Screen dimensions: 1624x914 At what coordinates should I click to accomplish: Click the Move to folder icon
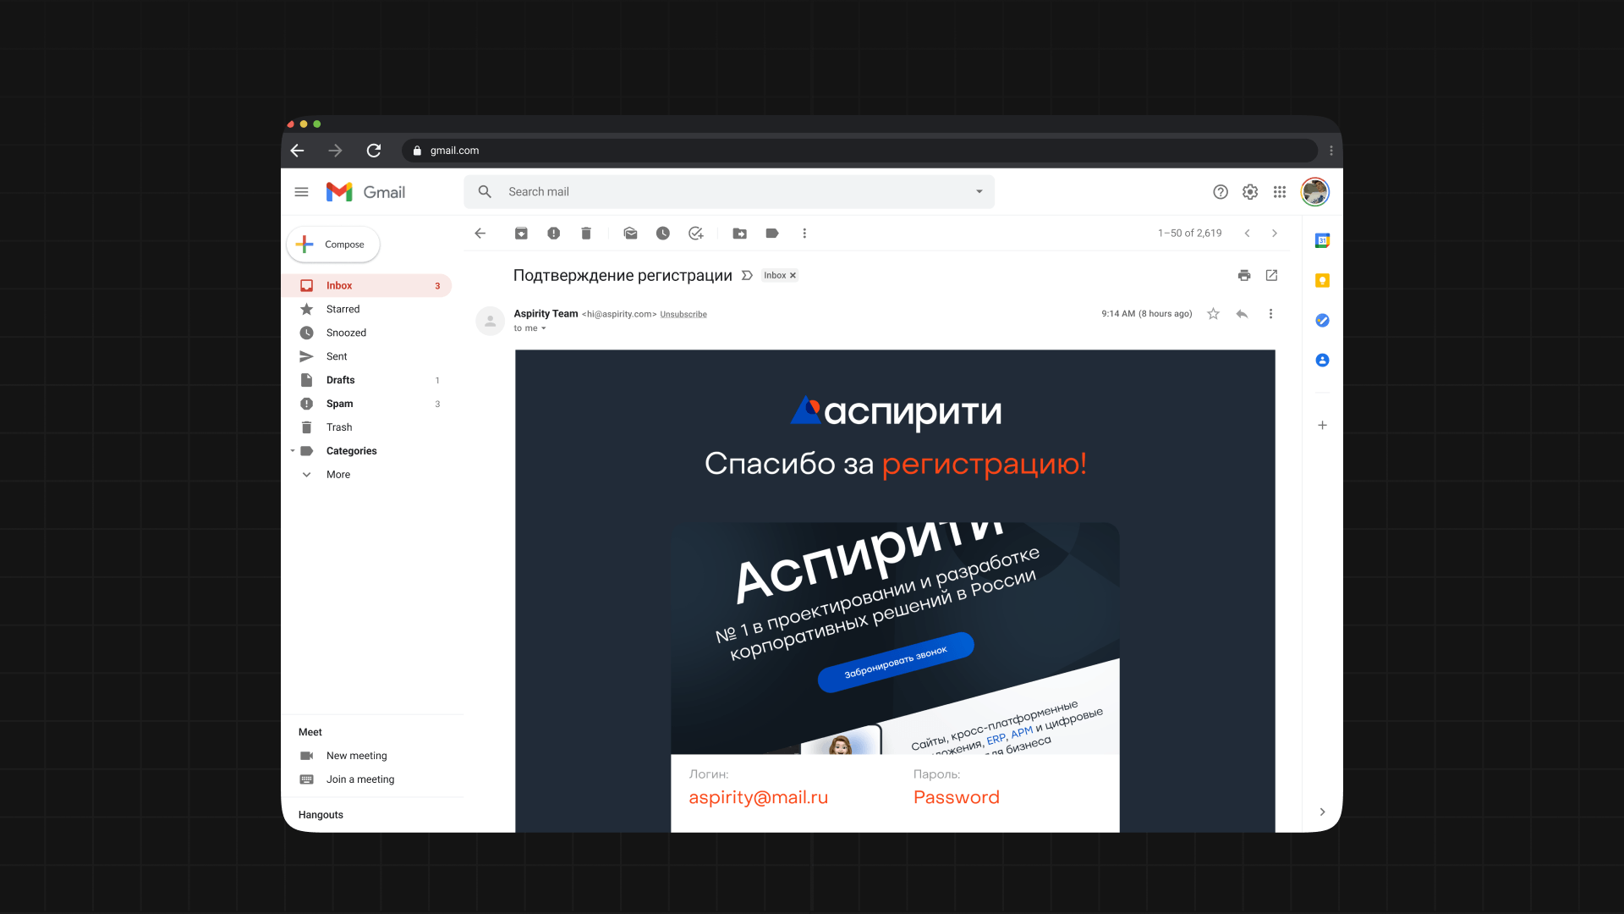739,234
